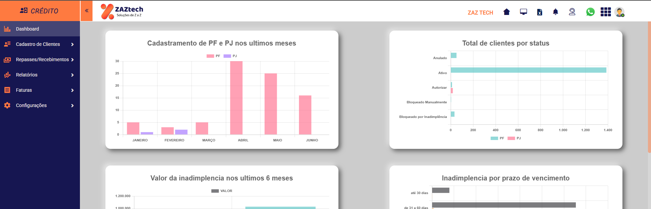Image resolution: width=651 pixels, height=209 pixels.
Task: Click 'Inadimplencia por prazo de vencimento' title
Action: pyautogui.click(x=505, y=178)
